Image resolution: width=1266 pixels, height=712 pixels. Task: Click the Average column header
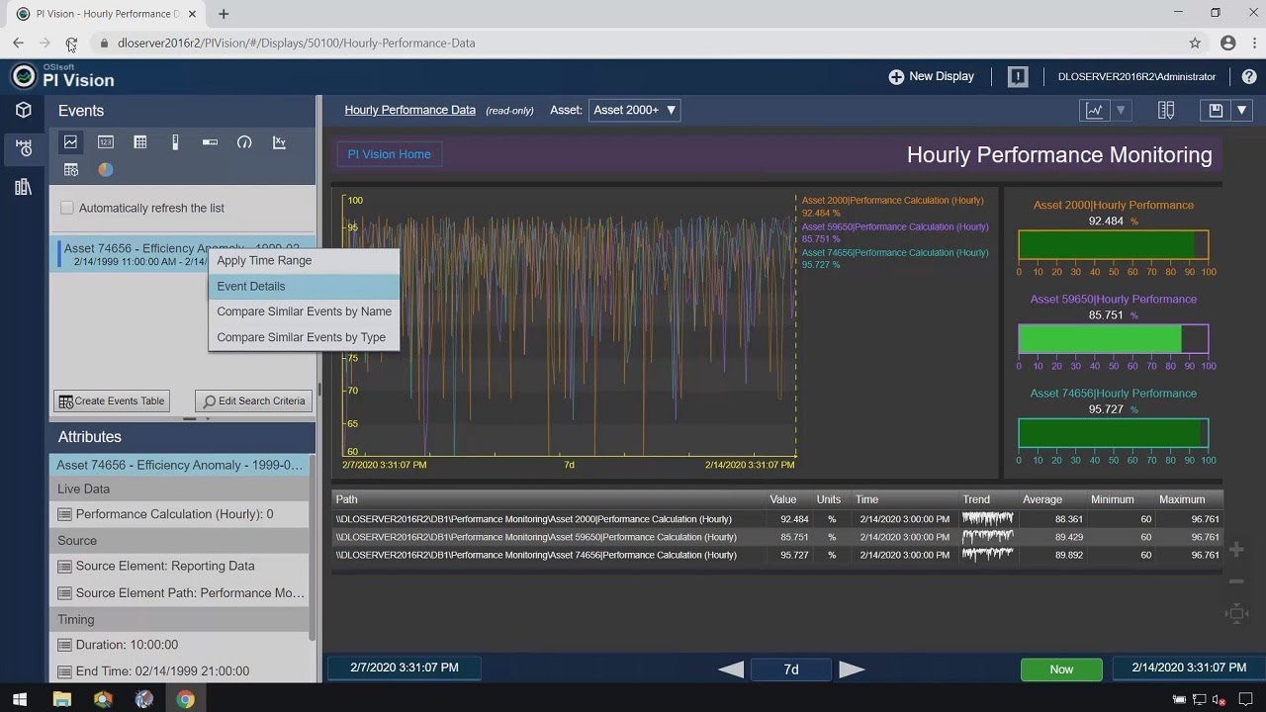point(1042,499)
